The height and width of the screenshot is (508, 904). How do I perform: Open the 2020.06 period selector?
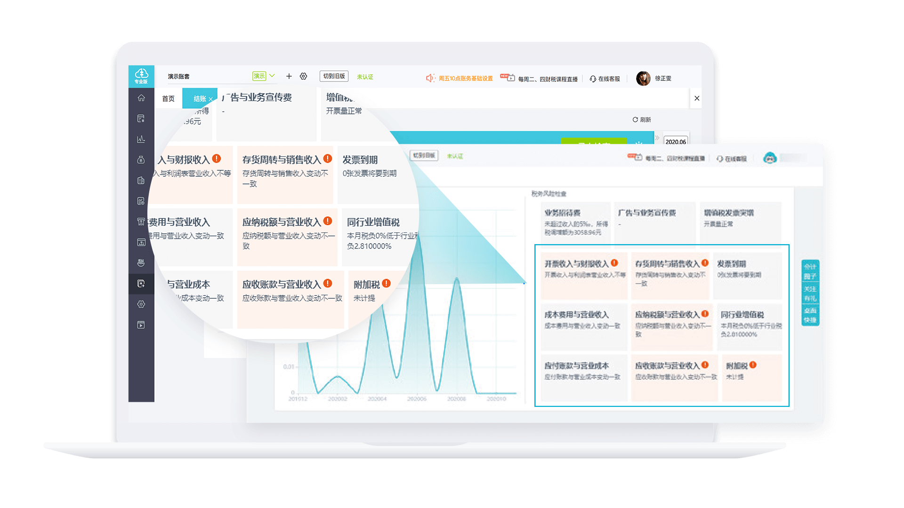tap(676, 142)
